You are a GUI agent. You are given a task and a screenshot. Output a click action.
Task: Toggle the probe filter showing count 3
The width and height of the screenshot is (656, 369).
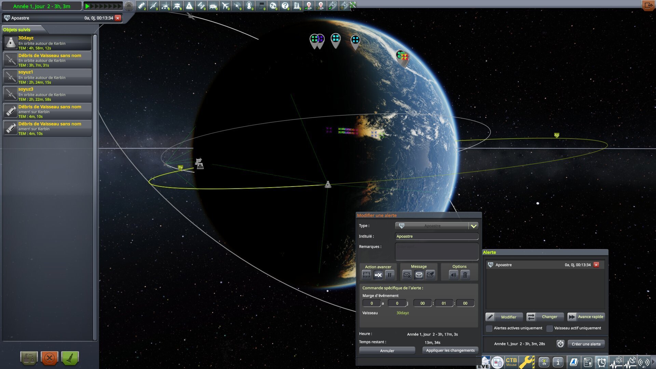click(153, 6)
